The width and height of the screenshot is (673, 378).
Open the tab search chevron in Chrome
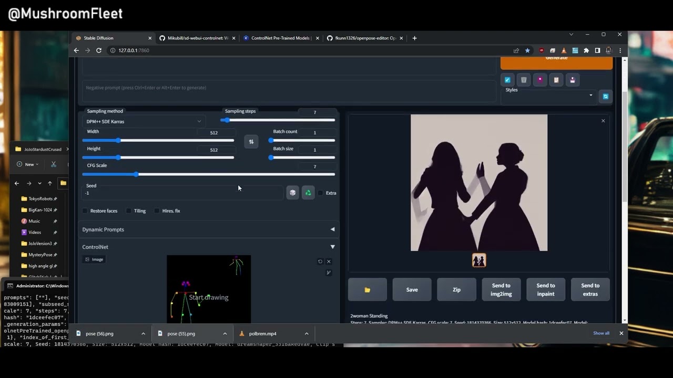coord(571,35)
